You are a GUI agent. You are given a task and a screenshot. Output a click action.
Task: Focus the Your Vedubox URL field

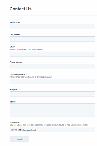tap(52, 82)
